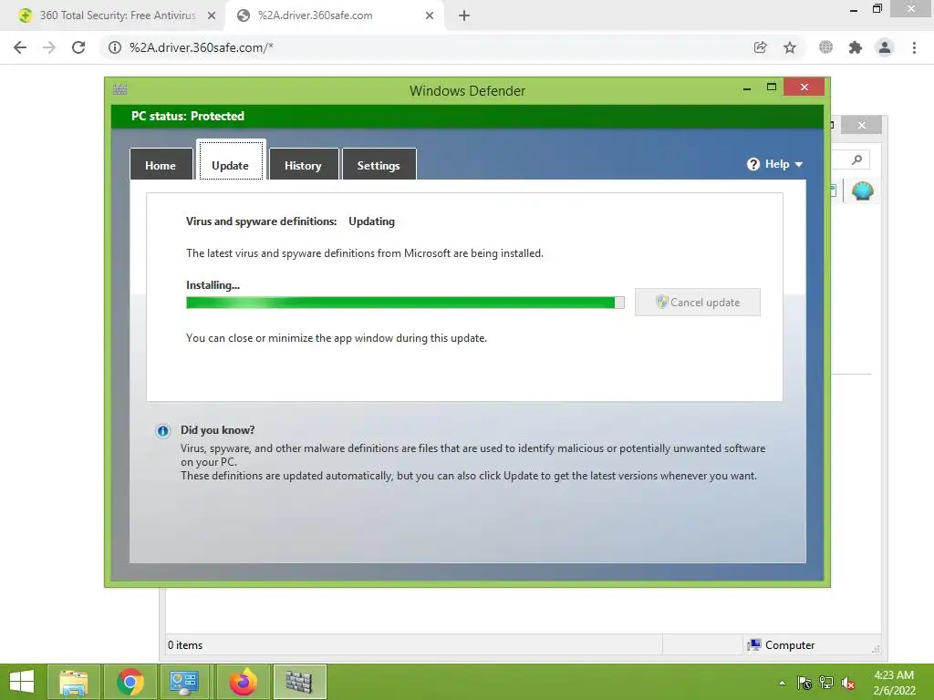Switch to the History tab
This screenshot has height=700, width=934.
click(303, 165)
